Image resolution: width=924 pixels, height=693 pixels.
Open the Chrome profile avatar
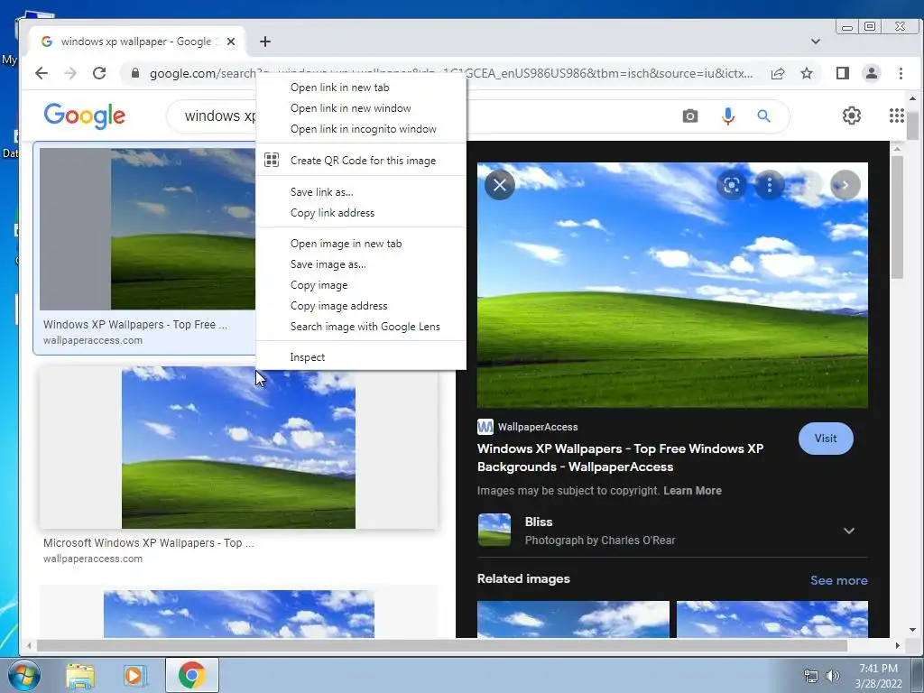[871, 73]
